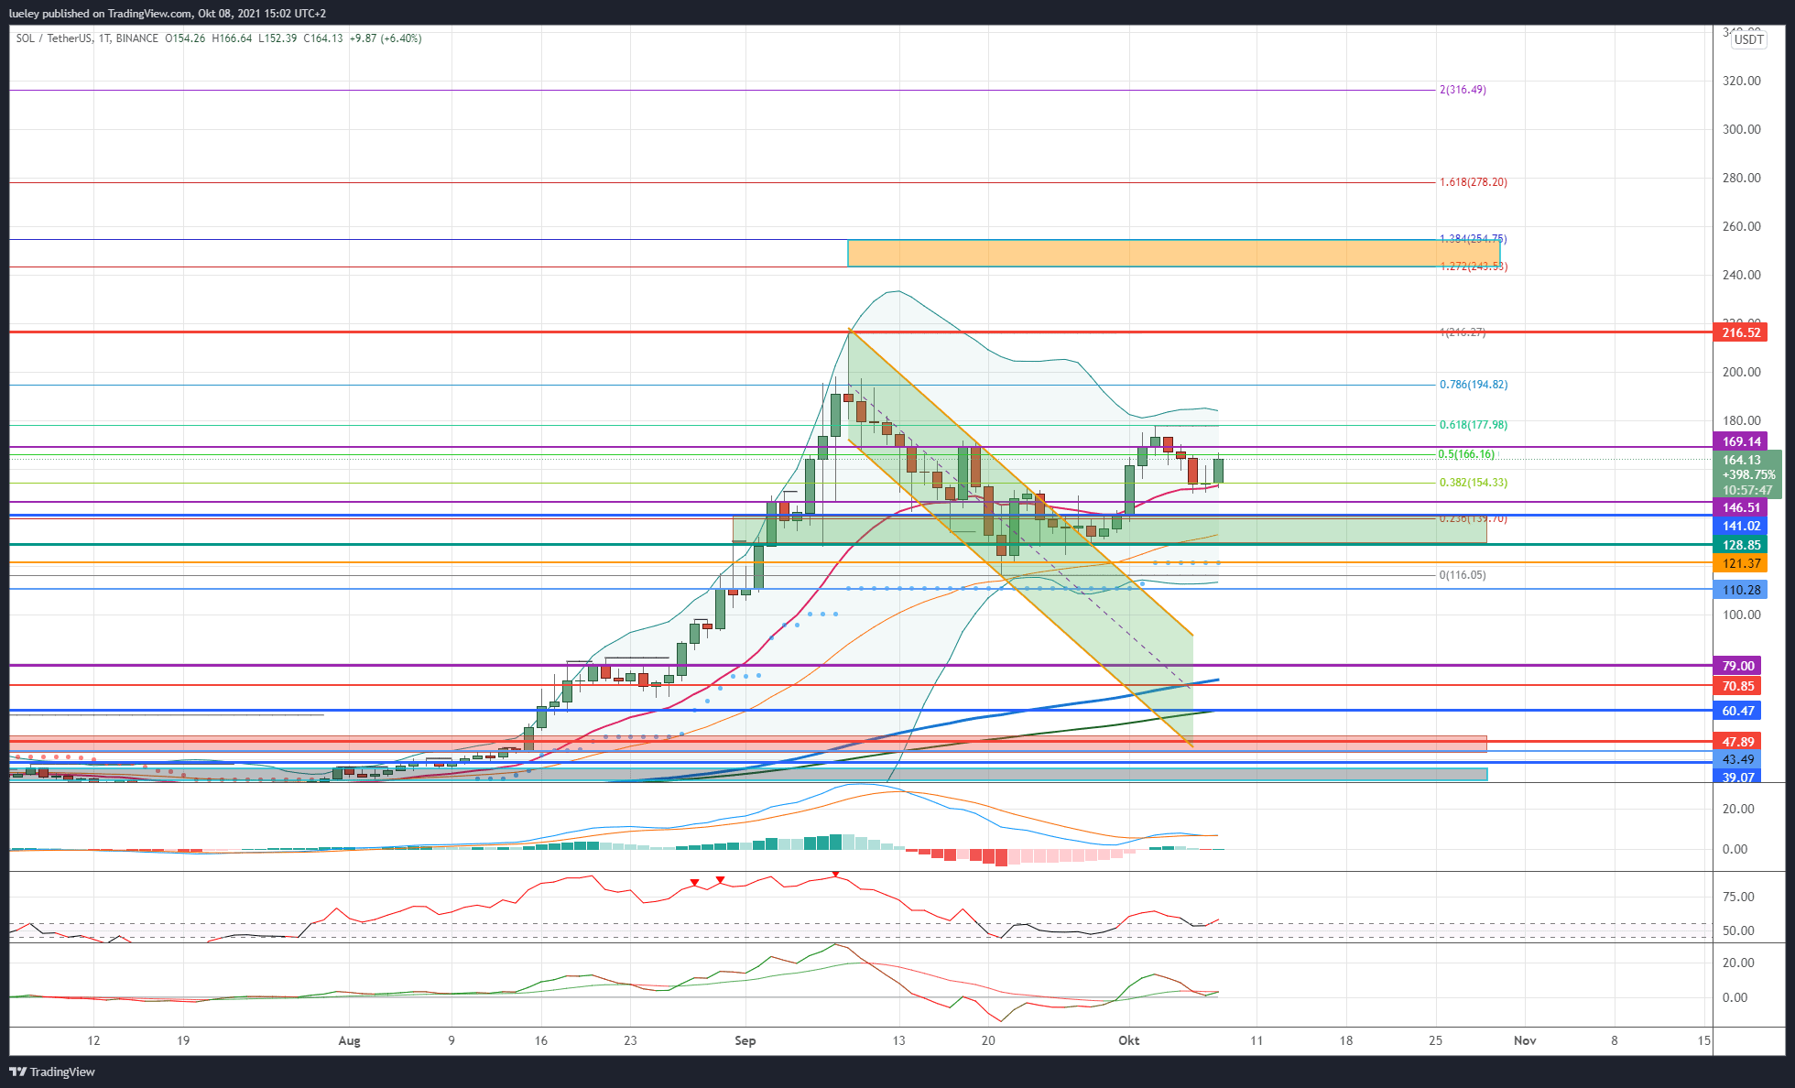
Task: Click the Fibonacci 0.236(139.70) level label
Action: [1473, 518]
